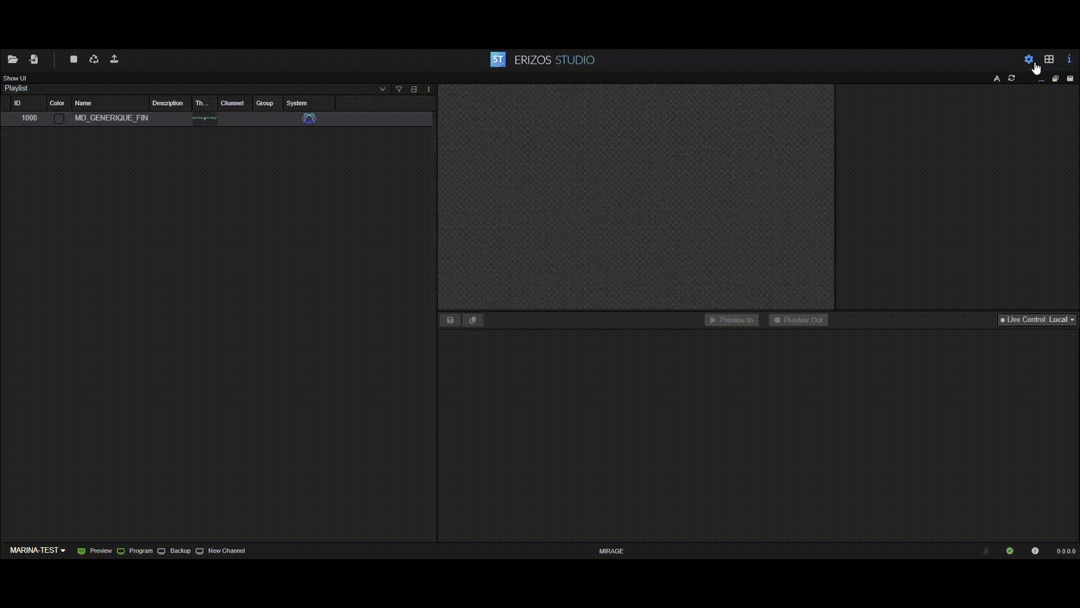Click the Preview In button
The height and width of the screenshot is (608, 1080).
point(731,320)
